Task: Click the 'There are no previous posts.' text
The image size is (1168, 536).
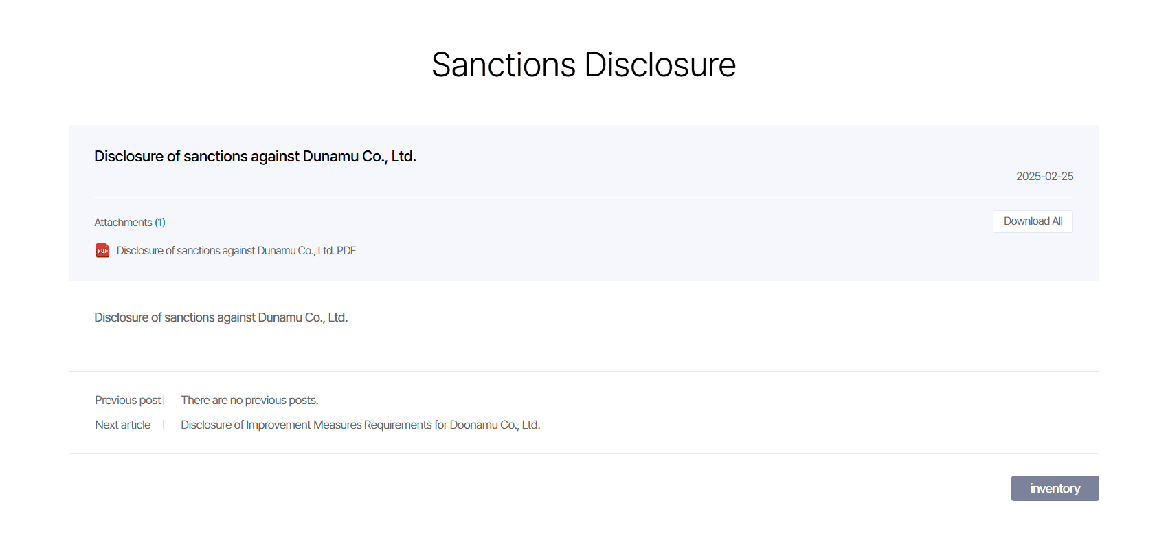Action: [x=249, y=401]
